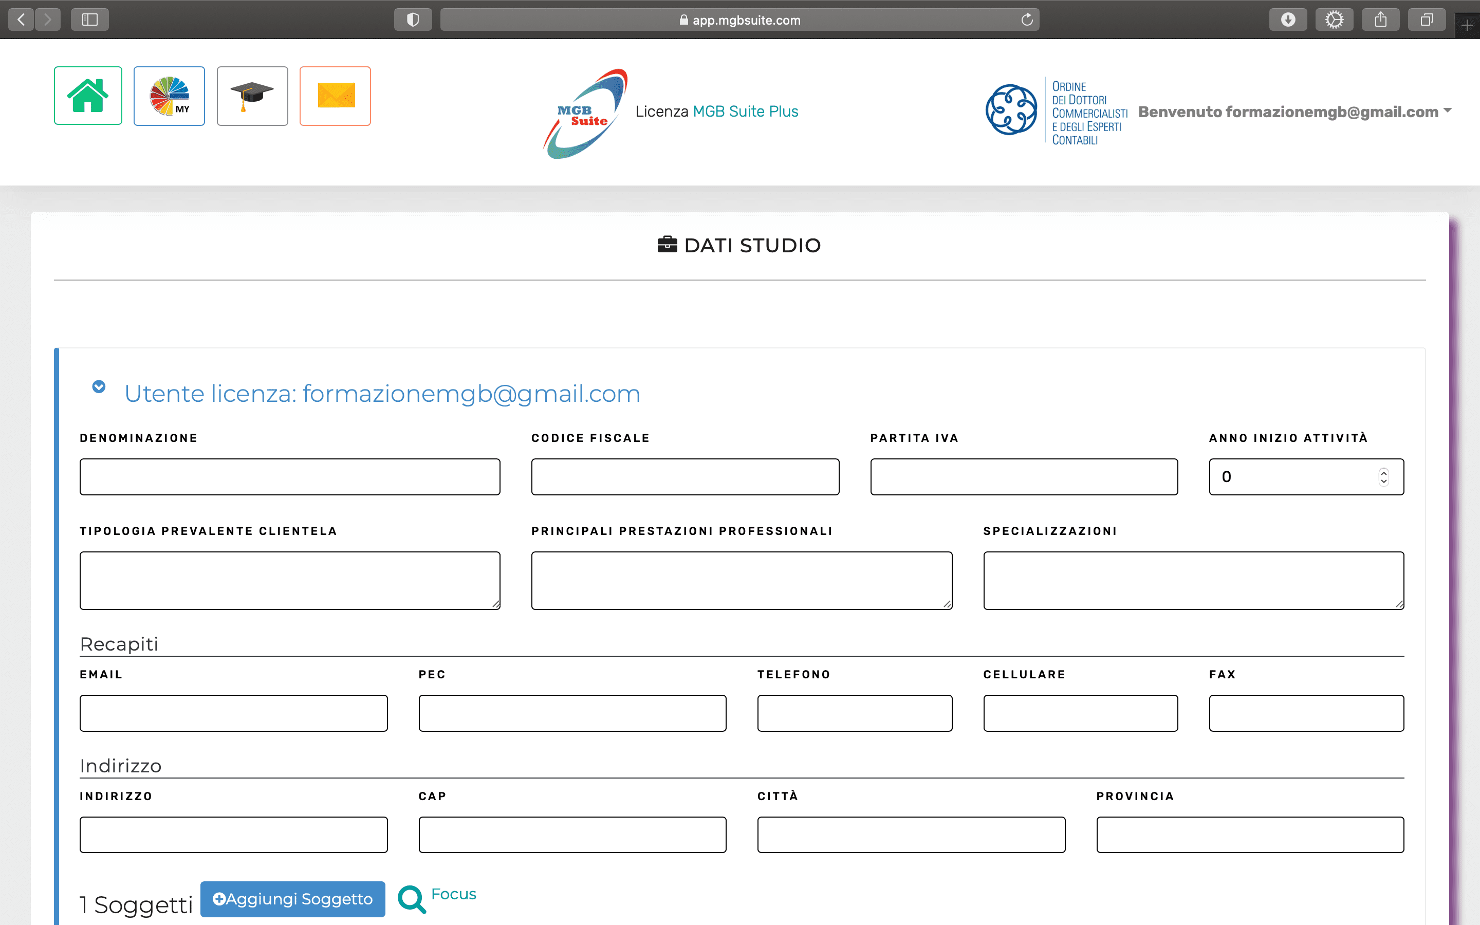
Task: Go back using Safari back arrow
Action: pyautogui.click(x=22, y=20)
